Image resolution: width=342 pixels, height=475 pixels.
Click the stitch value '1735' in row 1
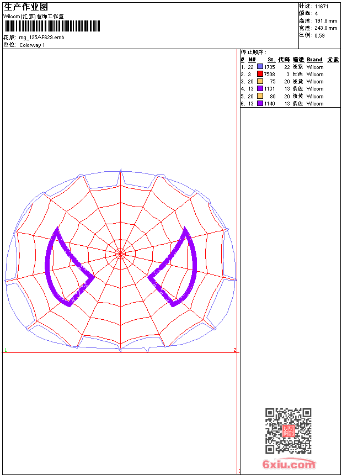pos(269,67)
